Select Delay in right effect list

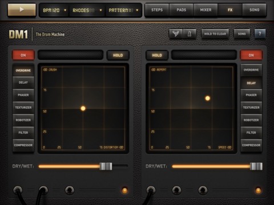tap(251, 83)
